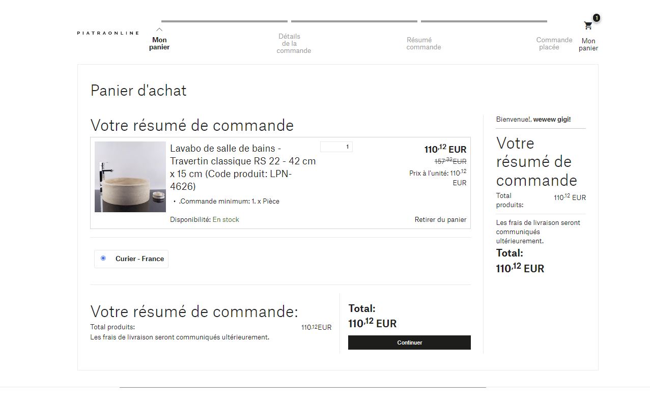Image resolution: width=650 pixels, height=399 pixels.
Task: Click Retirer du panier link
Action: click(x=440, y=219)
